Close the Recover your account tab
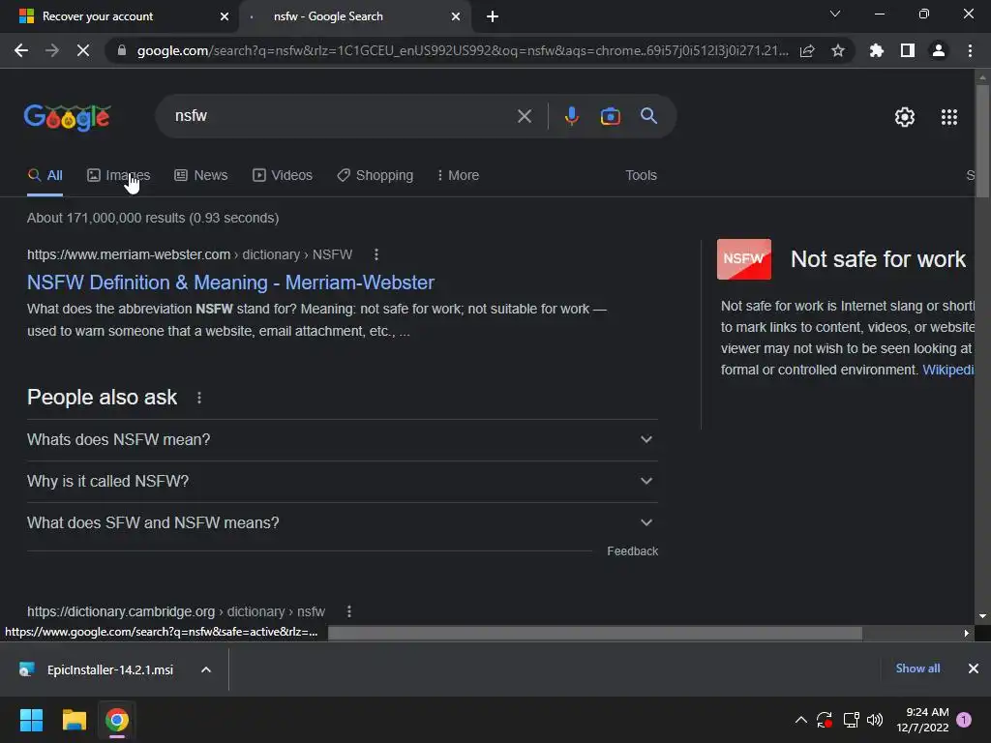This screenshot has width=991, height=743. [x=225, y=16]
